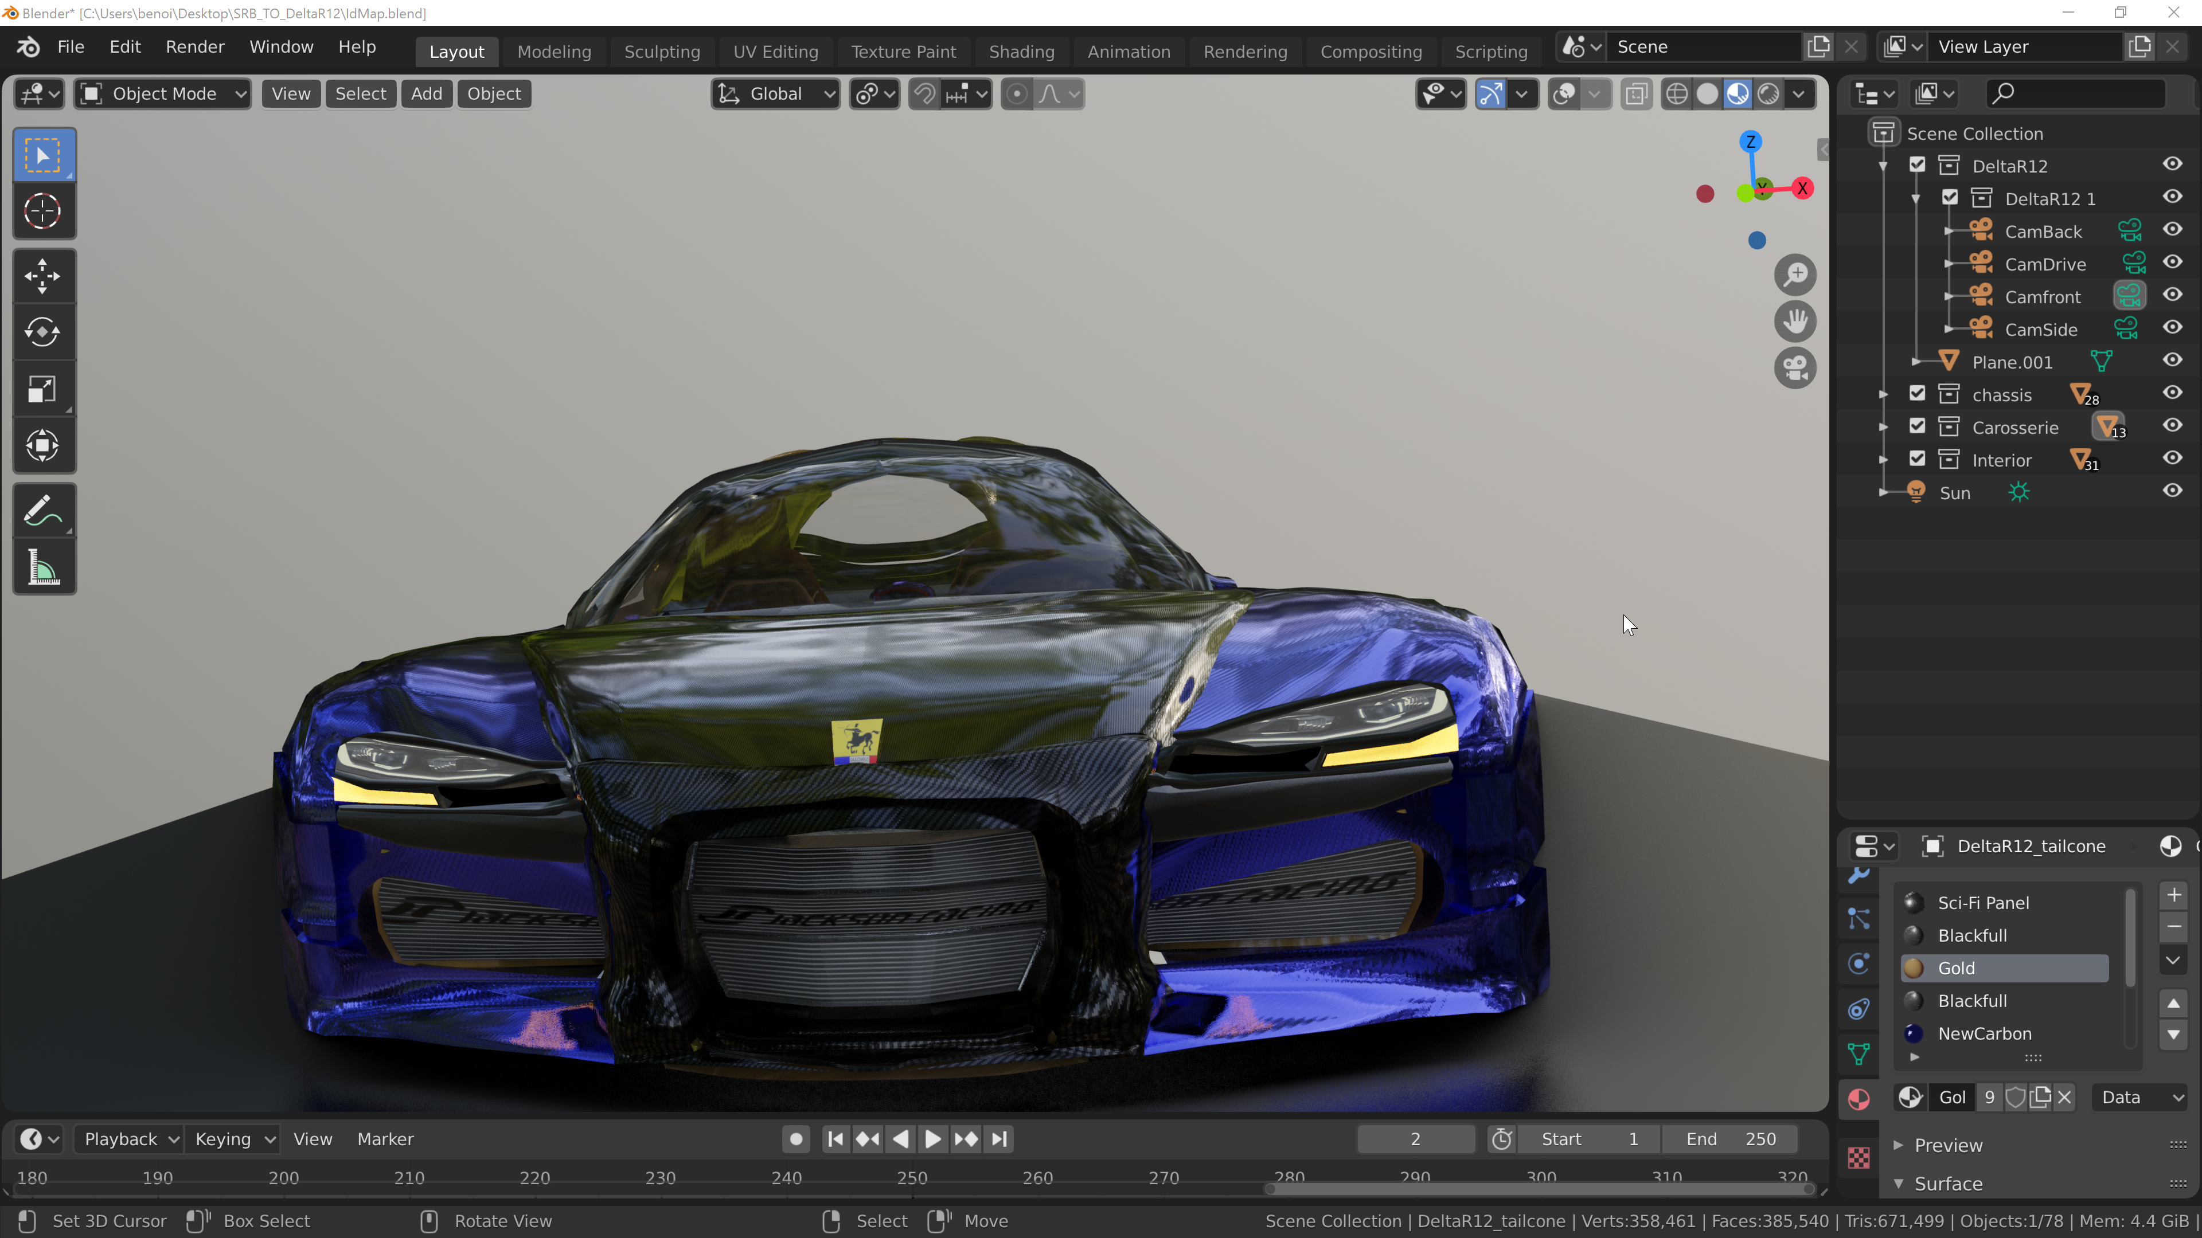Switch to the Scripting workspace tab
This screenshot has height=1238, width=2202.
pos(1491,51)
